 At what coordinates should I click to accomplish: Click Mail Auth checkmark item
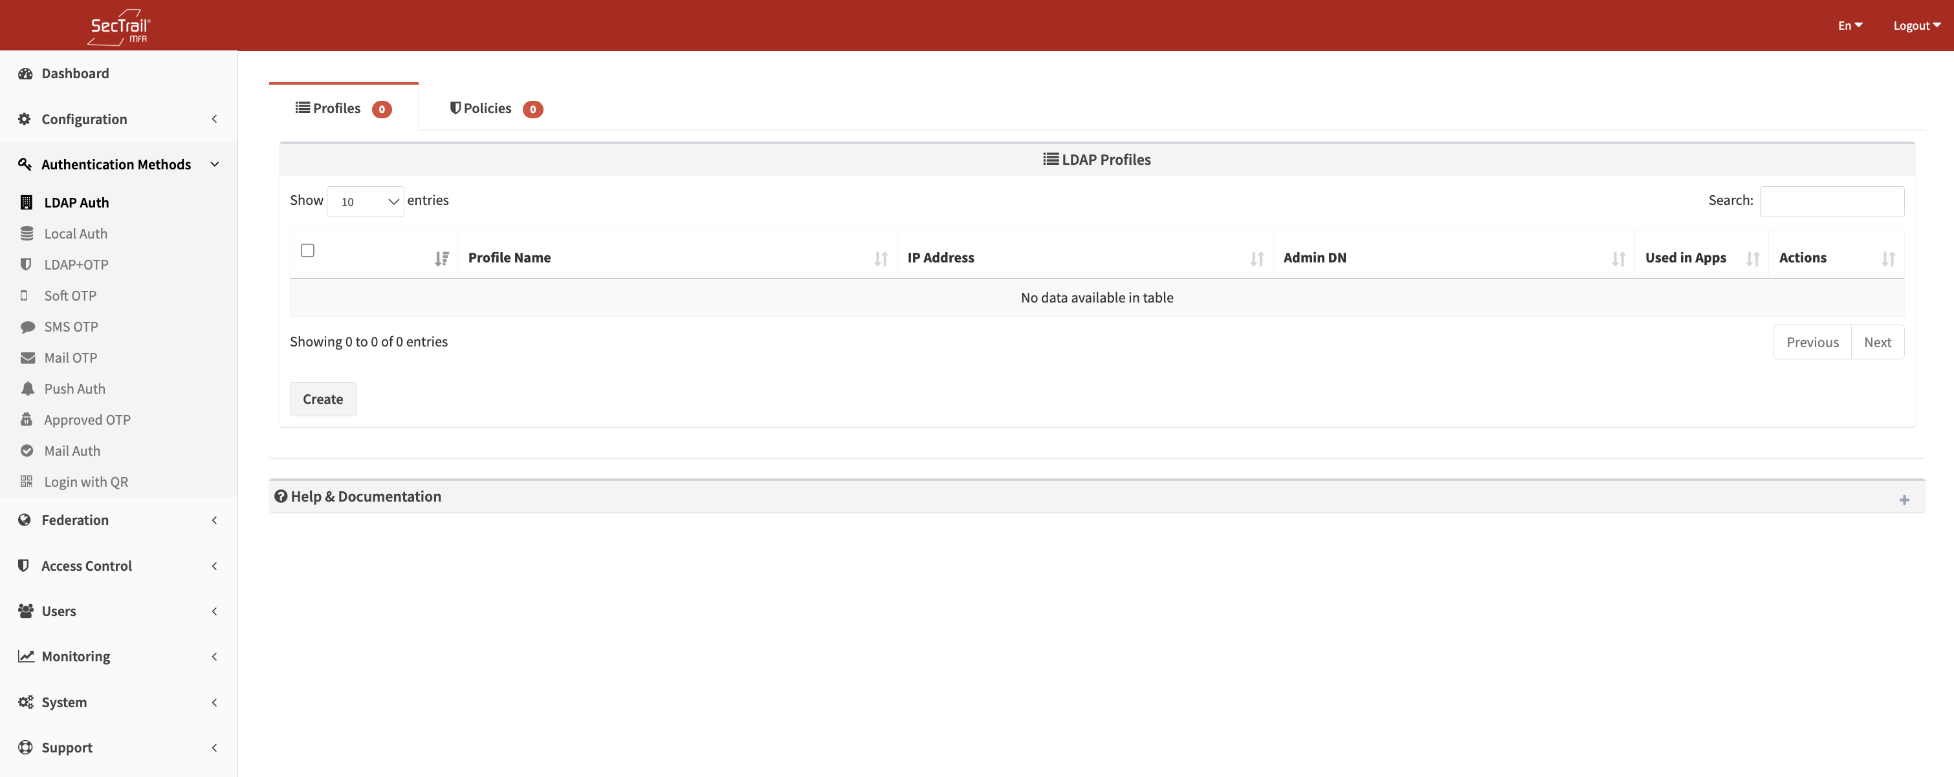[71, 451]
